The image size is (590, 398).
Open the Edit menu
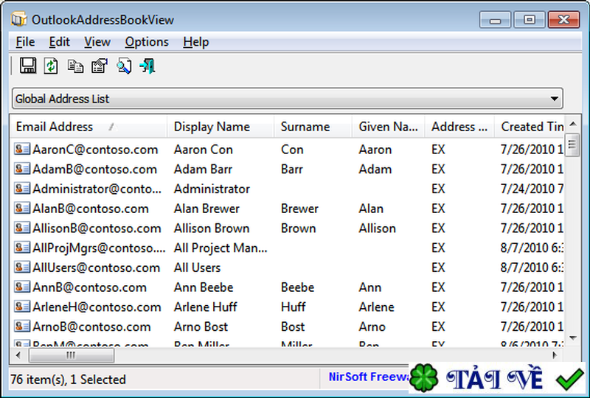point(60,42)
